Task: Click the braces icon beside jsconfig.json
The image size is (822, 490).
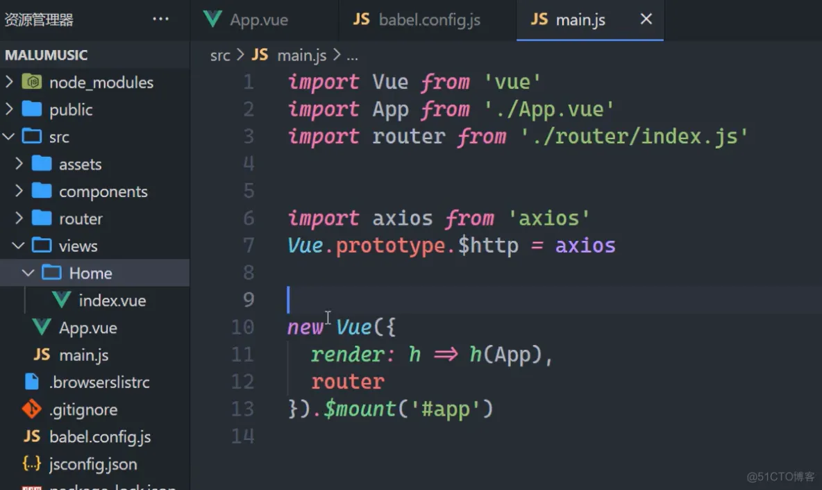Action: click(x=31, y=463)
